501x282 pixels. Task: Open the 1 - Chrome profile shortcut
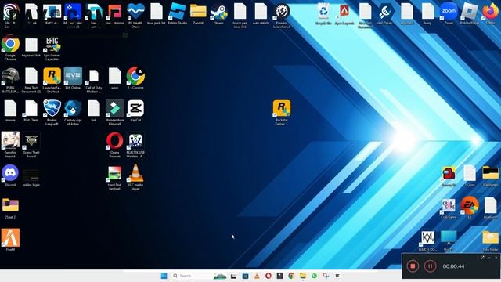(x=135, y=76)
